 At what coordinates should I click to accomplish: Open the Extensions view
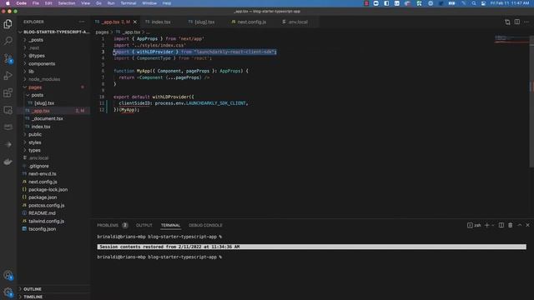click(8, 92)
